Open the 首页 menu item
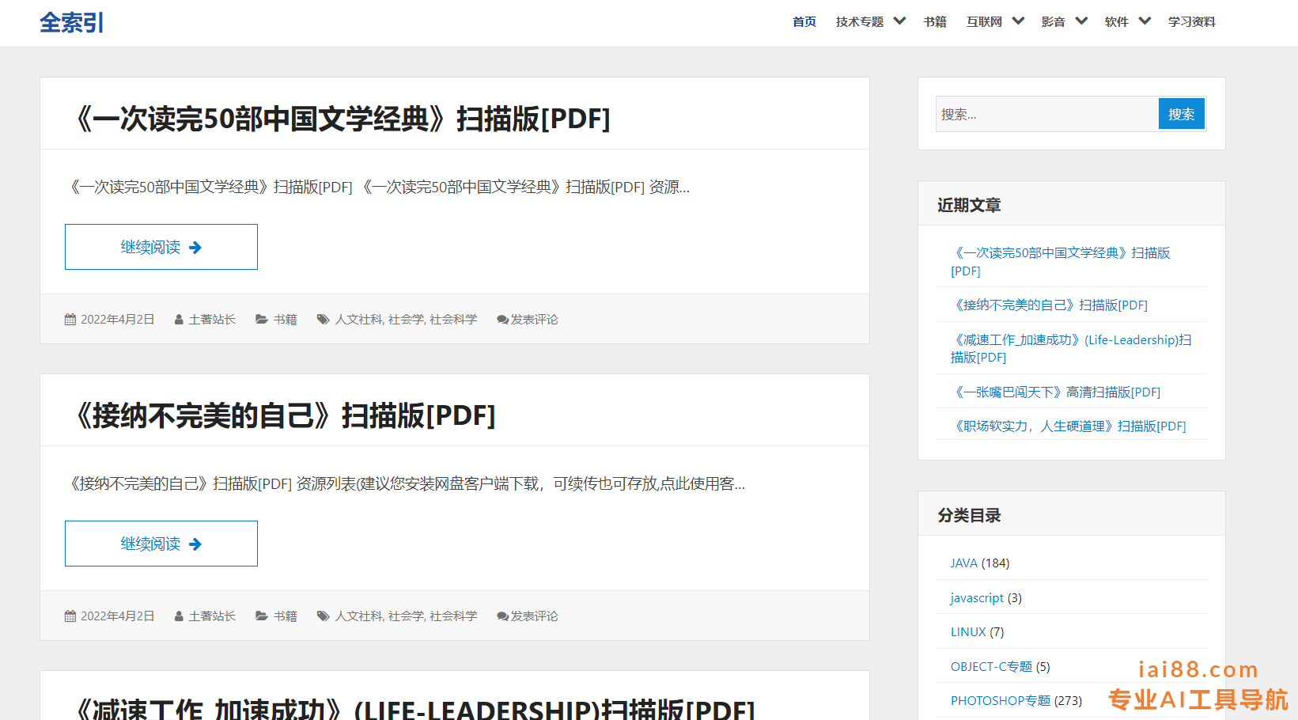The width and height of the screenshot is (1298, 720). tap(804, 21)
